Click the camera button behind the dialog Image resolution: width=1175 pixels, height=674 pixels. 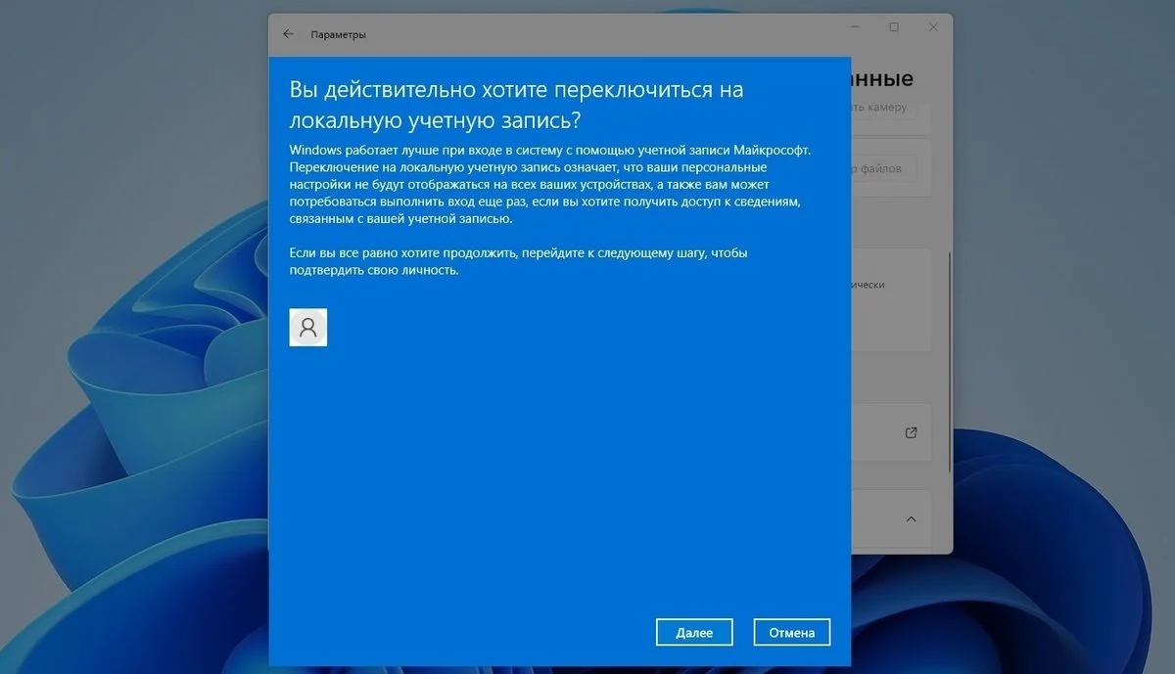pyautogui.click(x=884, y=108)
